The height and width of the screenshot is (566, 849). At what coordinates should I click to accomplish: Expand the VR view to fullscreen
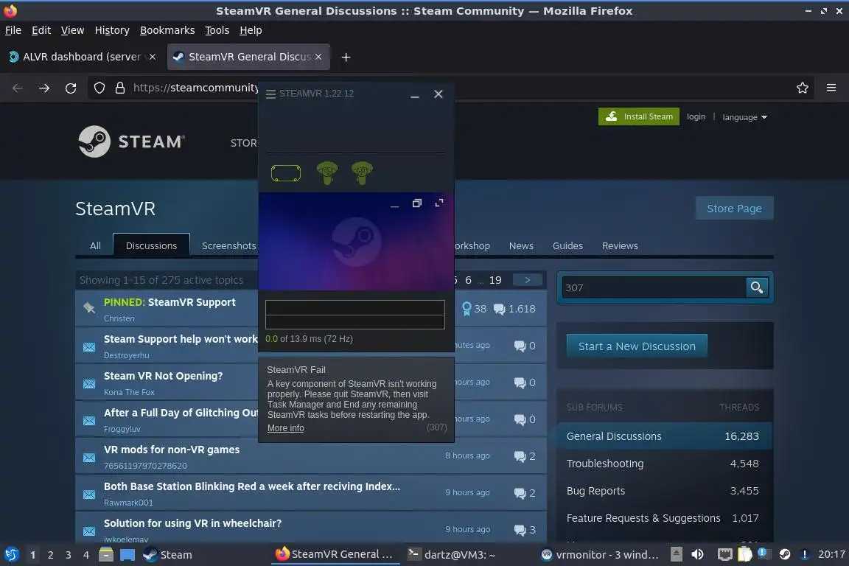[x=439, y=203]
